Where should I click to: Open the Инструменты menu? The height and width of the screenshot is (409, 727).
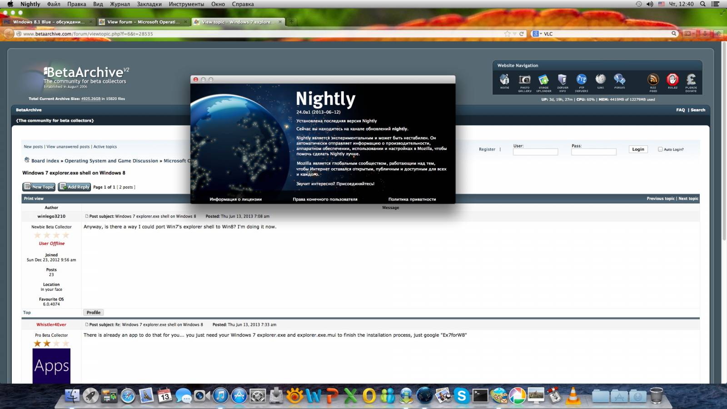(x=186, y=4)
